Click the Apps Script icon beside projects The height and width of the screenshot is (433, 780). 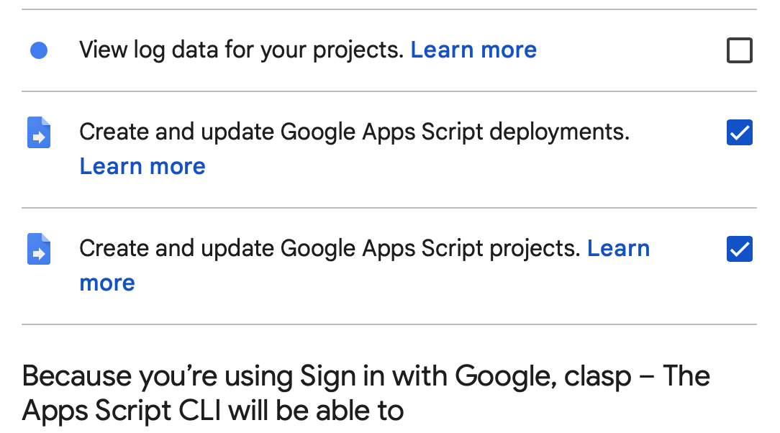point(39,248)
